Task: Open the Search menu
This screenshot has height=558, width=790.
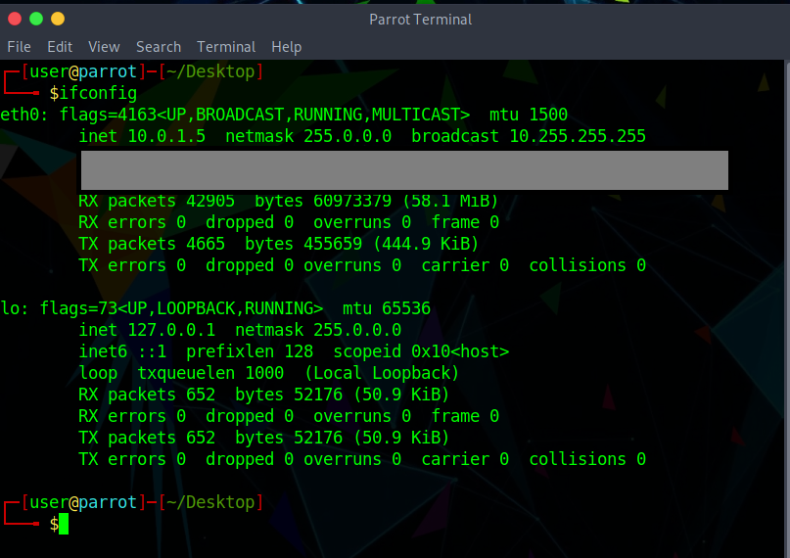Action: (159, 47)
